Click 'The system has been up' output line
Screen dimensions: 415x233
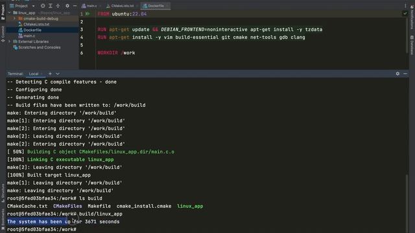[64, 221]
